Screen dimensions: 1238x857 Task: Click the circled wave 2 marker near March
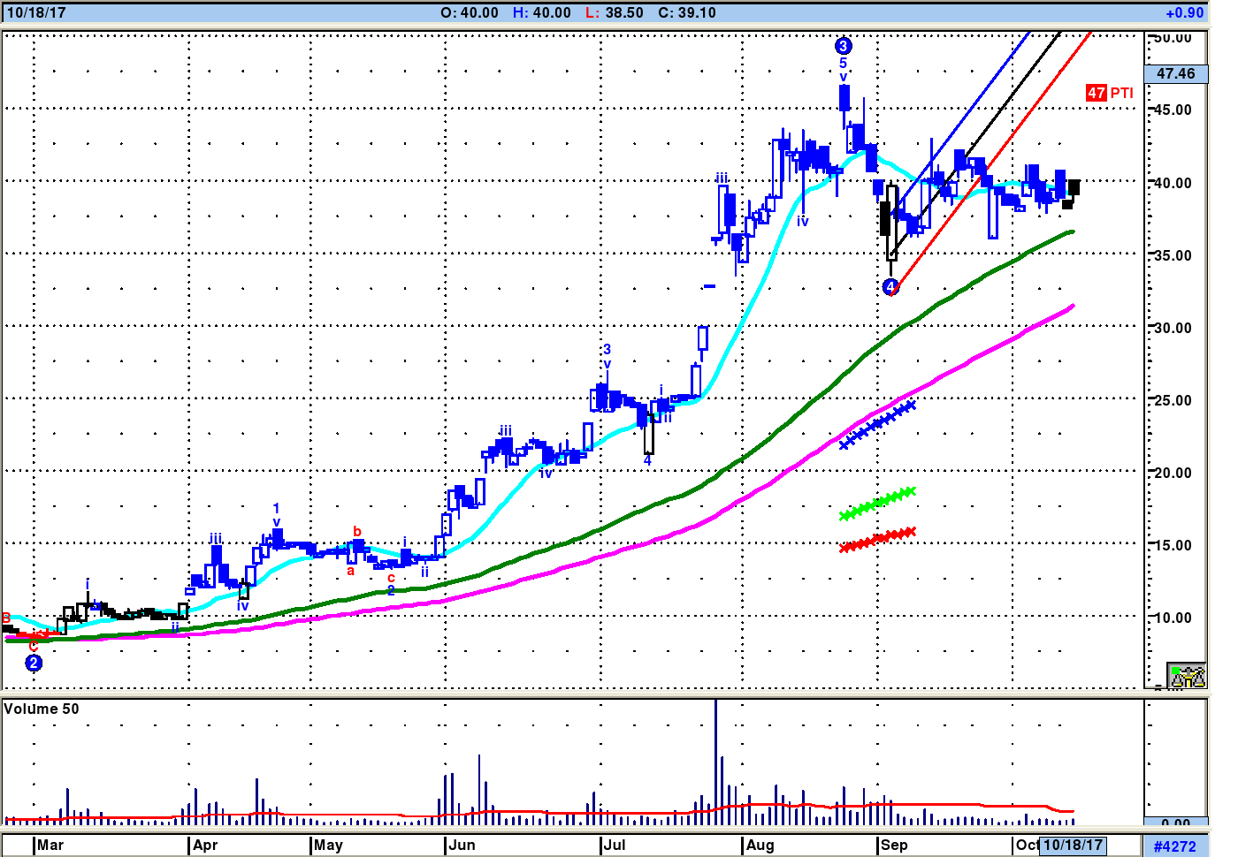34,663
